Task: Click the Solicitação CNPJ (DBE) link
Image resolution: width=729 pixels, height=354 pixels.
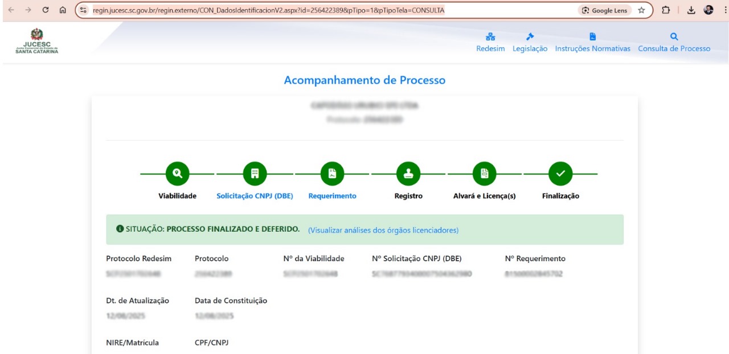Action: click(x=255, y=196)
